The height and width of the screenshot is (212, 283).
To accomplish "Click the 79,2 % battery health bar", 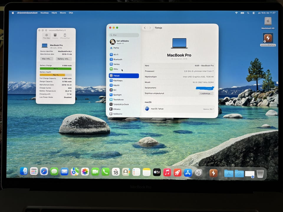I will [x=56, y=75].
